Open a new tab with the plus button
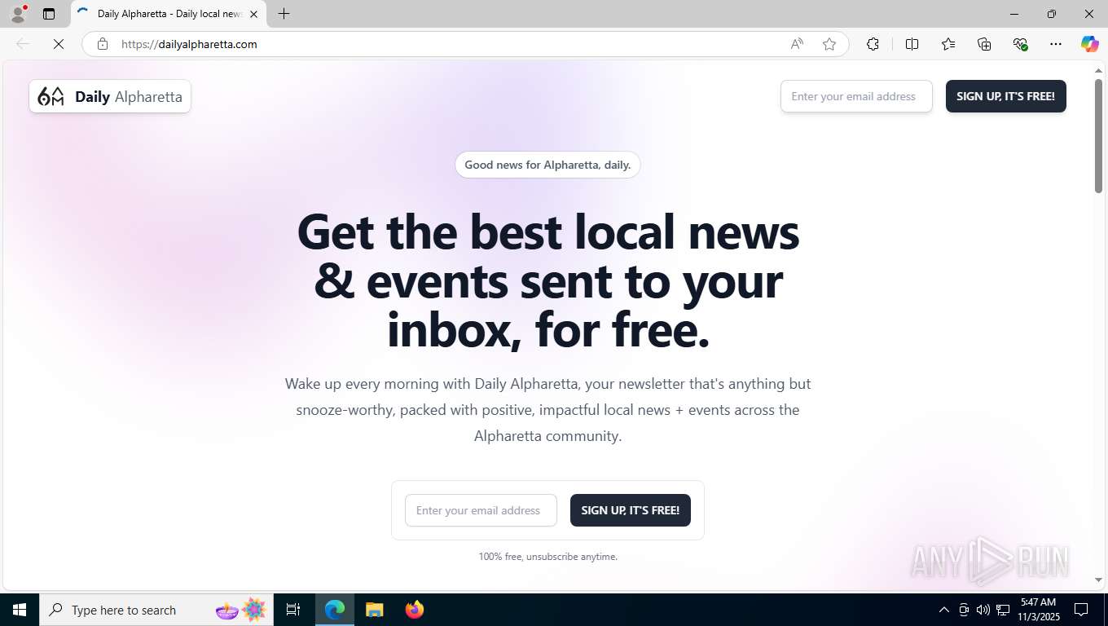This screenshot has width=1108, height=626. pos(284,14)
